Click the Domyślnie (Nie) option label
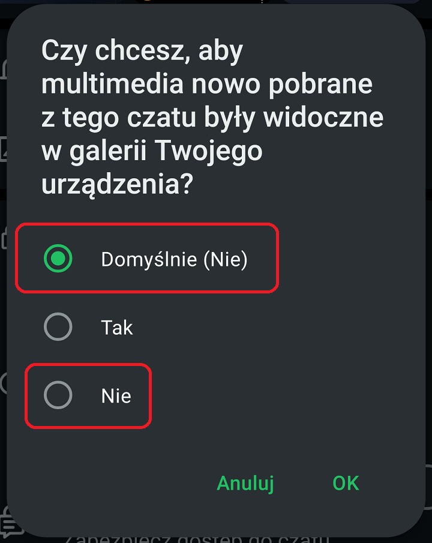 click(174, 259)
